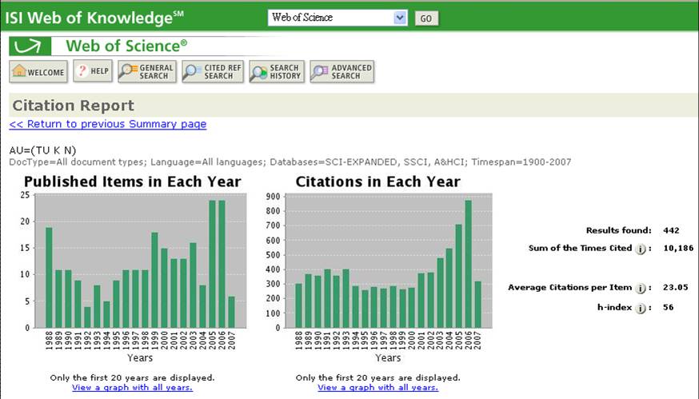This screenshot has width=699, height=399.
Task: Click the average citations value 23.05
Action: [675, 288]
